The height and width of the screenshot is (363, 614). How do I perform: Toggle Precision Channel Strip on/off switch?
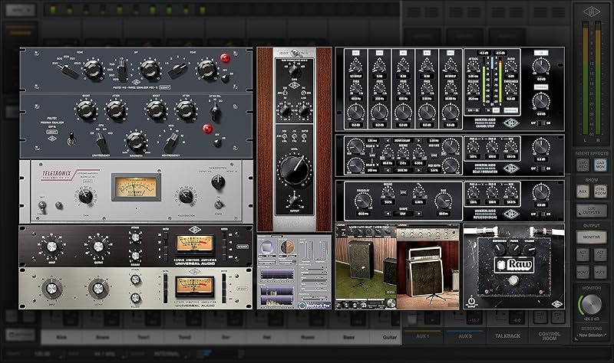click(x=541, y=123)
